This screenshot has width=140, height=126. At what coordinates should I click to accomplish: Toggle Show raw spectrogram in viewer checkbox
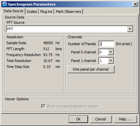click(43, 106)
